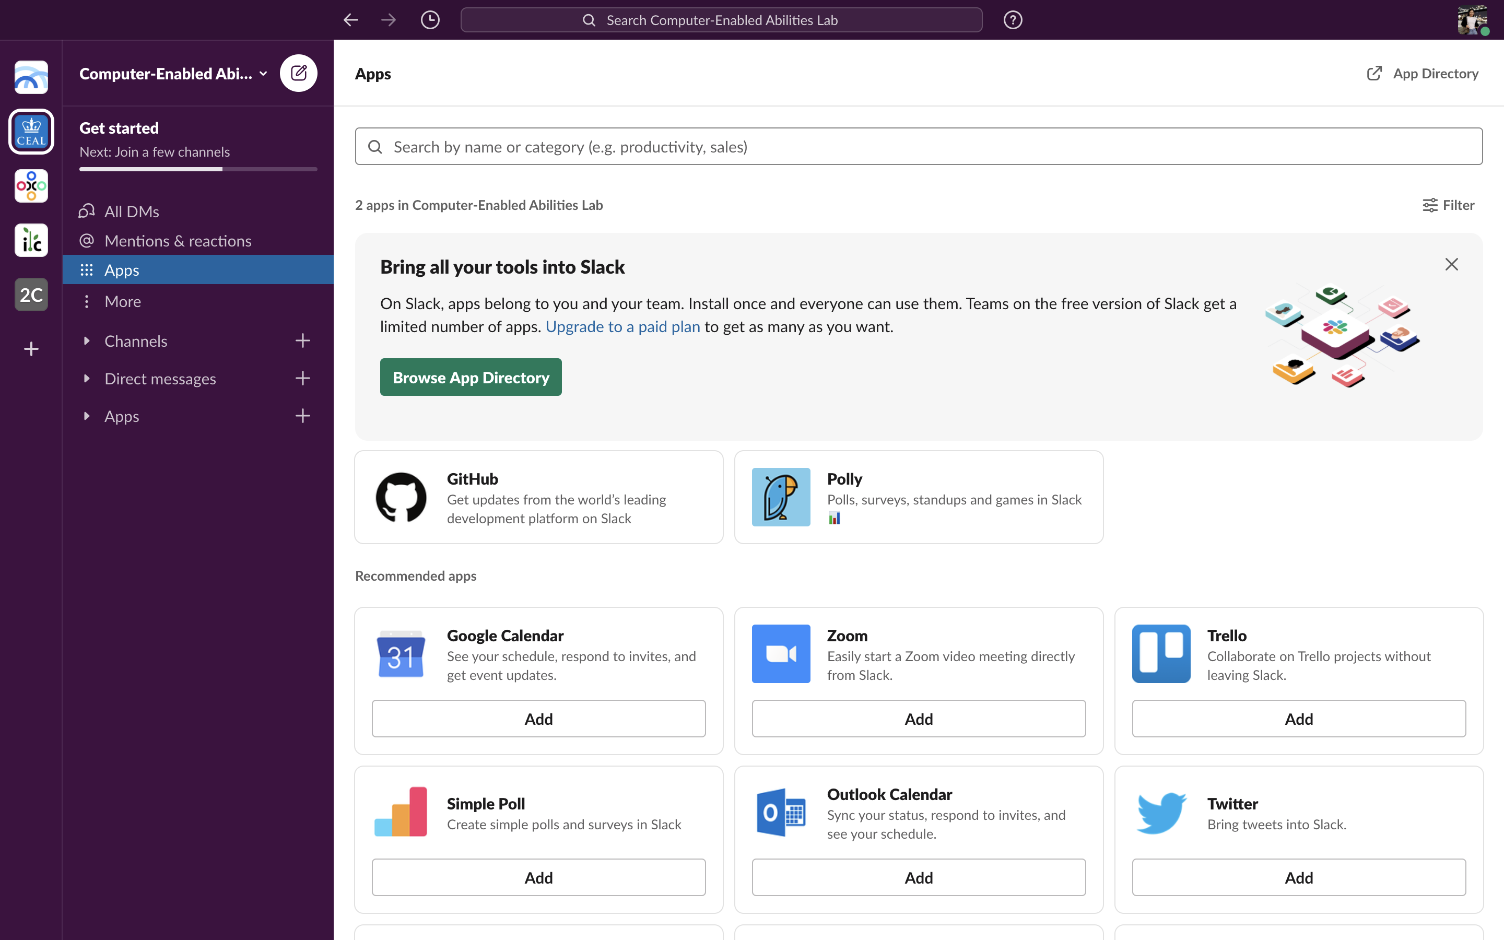This screenshot has width=1504, height=940.
Task: Click the Get started progress bar
Action: pyautogui.click(x=198, y=169)
